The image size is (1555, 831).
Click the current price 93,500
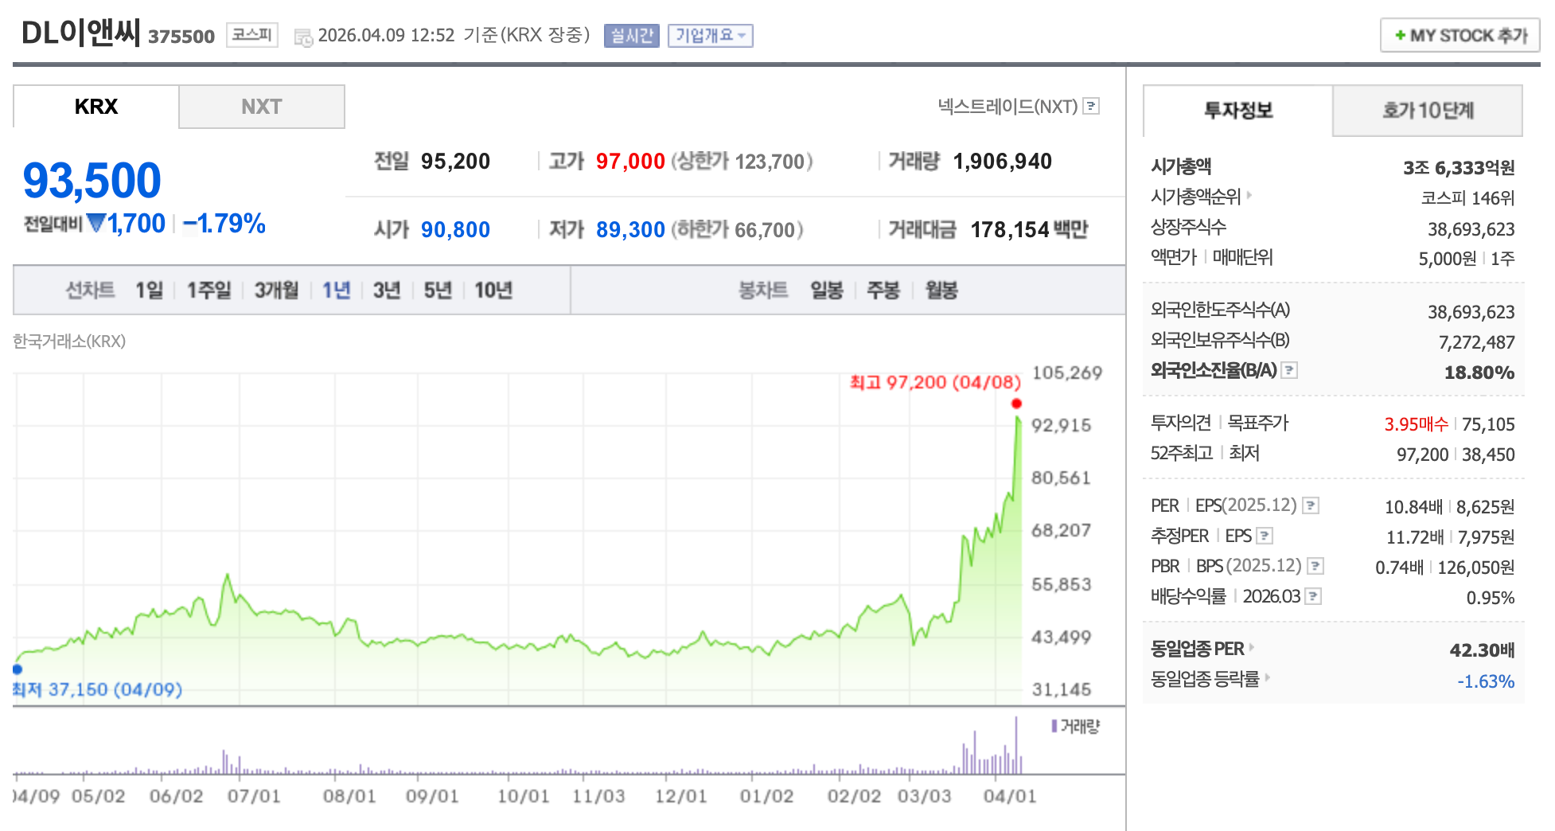pyautogui.click(x=92, y=181)
